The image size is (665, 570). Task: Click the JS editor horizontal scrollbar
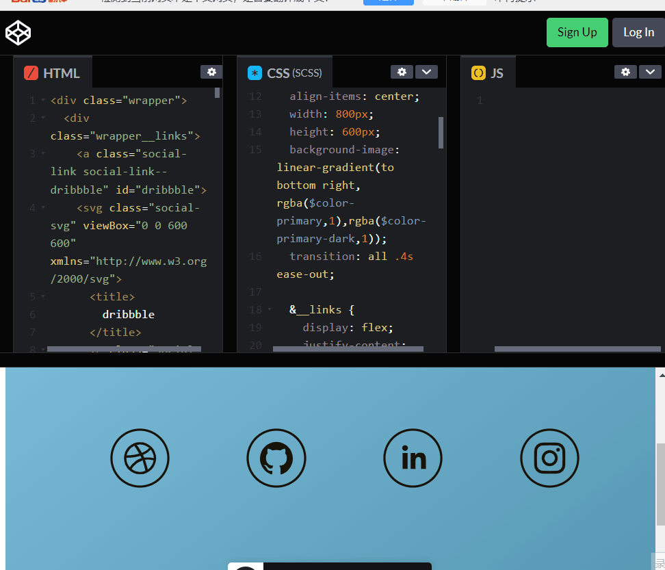577,349
